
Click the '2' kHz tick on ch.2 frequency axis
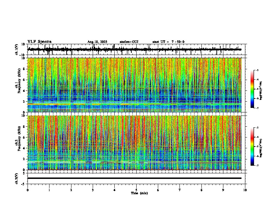click(24, 159)
